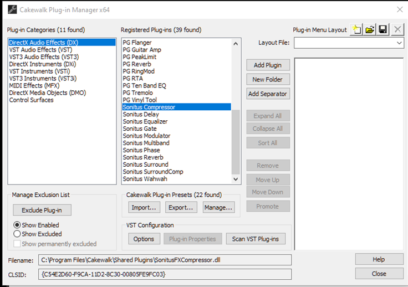Open a plug-in layout file

pos(370,30)
